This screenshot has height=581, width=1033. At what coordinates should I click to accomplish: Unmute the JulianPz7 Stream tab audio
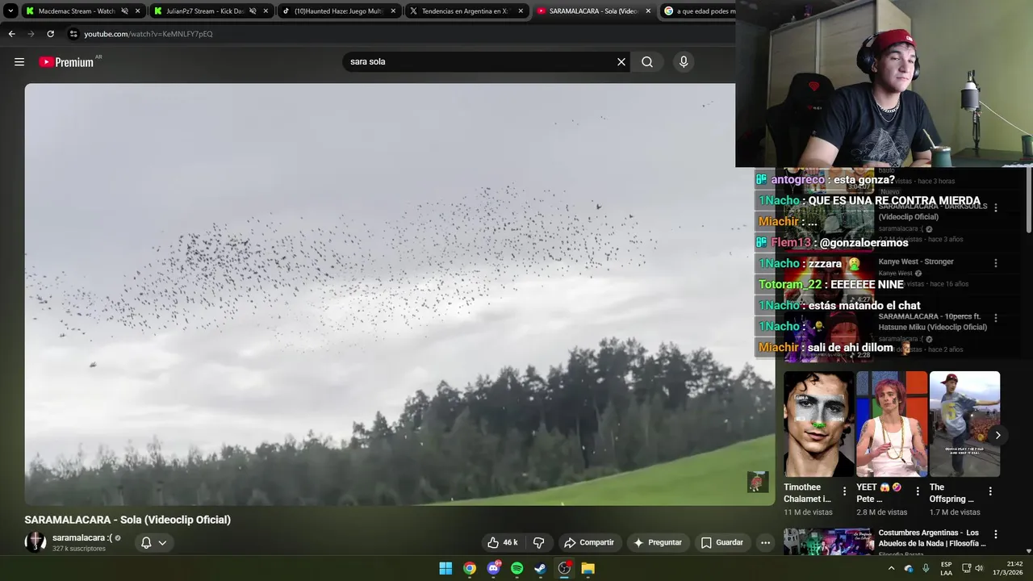(253, 11)
